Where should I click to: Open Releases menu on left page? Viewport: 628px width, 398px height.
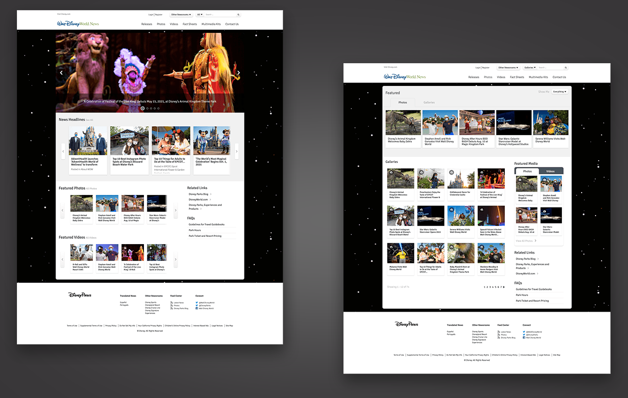point(147,24)
